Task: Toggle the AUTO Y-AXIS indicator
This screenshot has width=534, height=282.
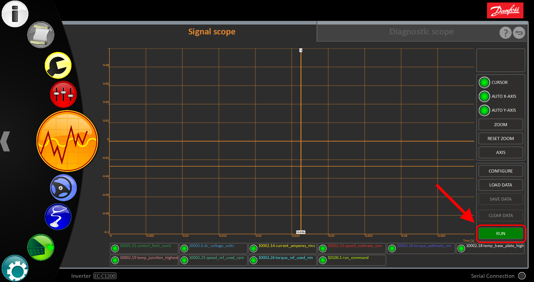Action: (x=484, y=110)
